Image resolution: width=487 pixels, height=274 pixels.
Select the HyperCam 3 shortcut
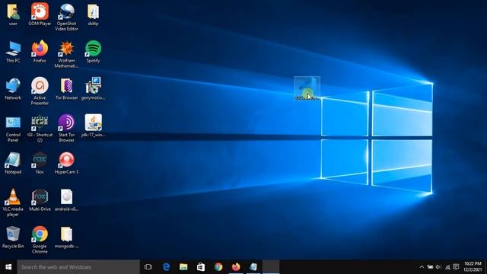tap(66, 163)
